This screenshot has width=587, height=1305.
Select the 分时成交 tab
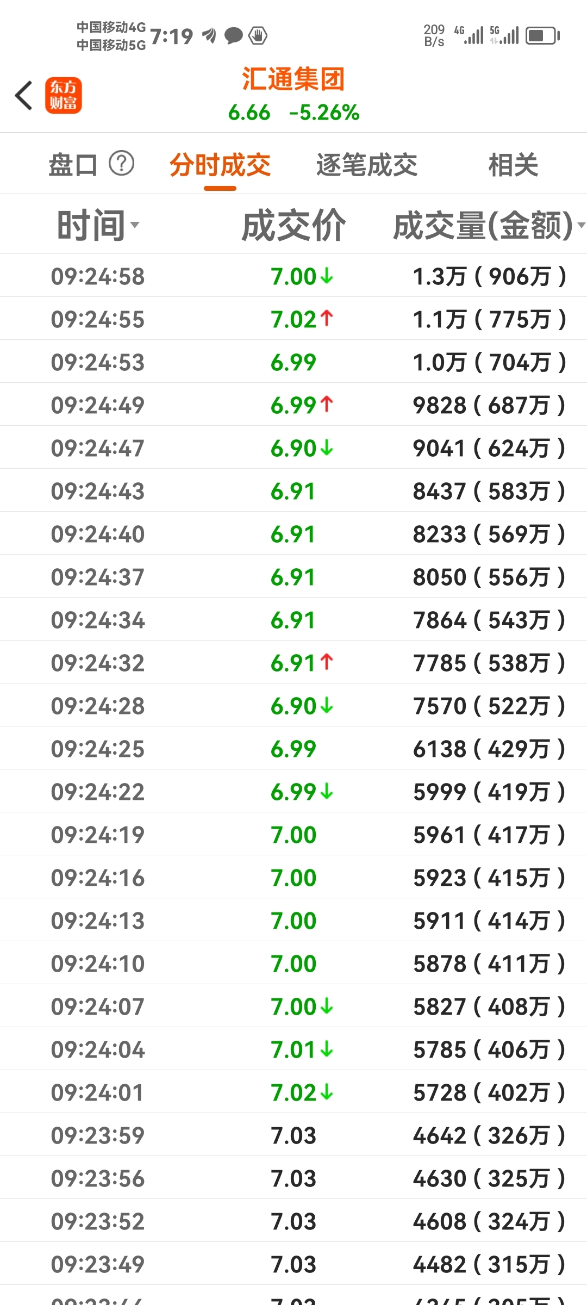220,165
